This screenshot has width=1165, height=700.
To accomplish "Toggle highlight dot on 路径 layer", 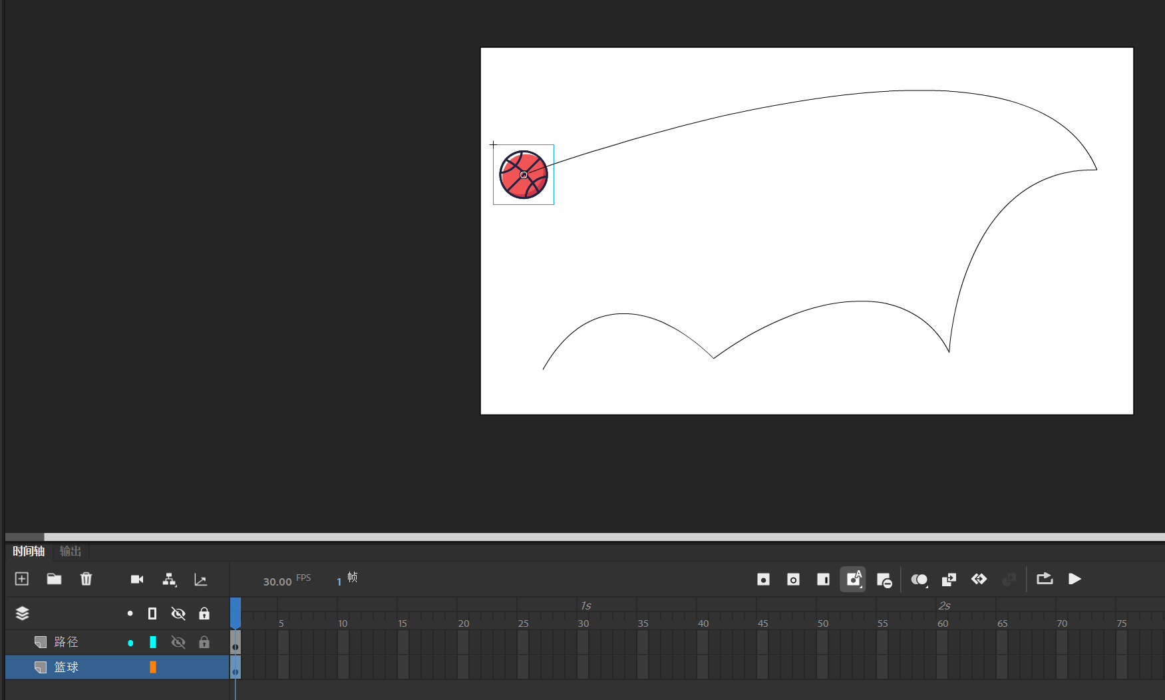I will tap(130, 643).
